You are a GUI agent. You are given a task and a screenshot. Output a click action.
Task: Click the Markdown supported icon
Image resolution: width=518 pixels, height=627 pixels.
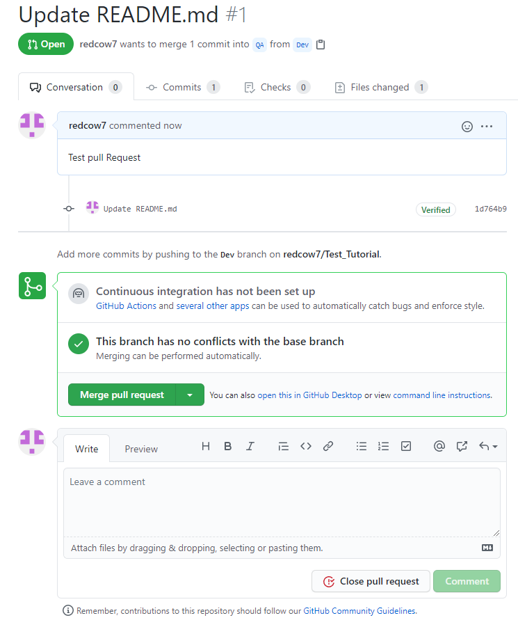tap(487, 548)
